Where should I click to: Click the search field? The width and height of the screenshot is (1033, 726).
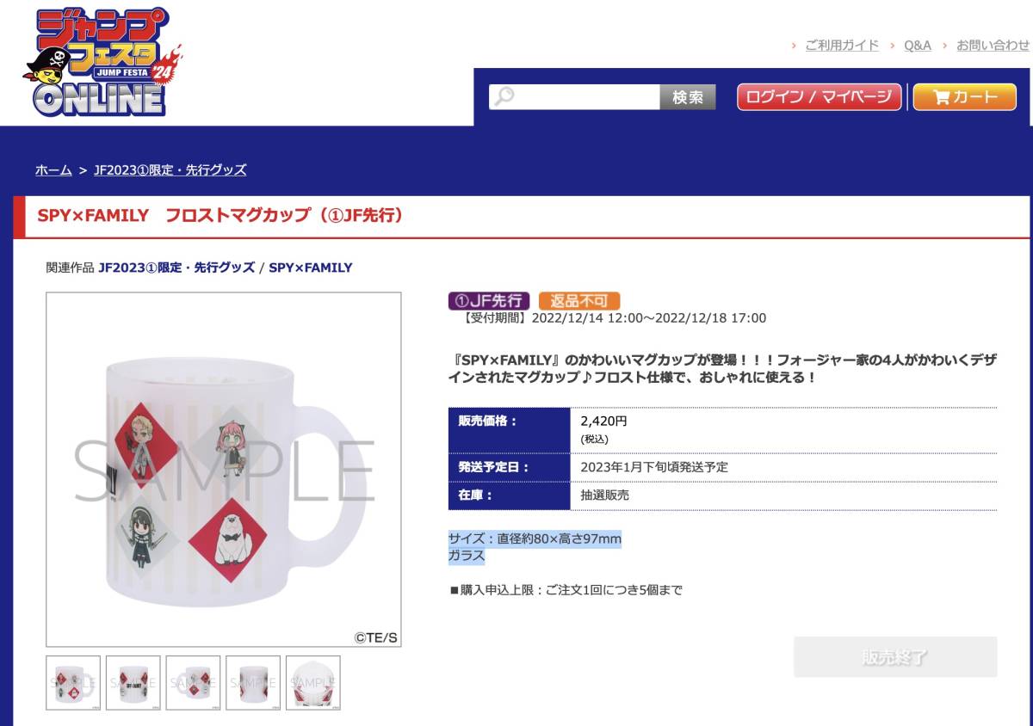(x=574, y=96)
